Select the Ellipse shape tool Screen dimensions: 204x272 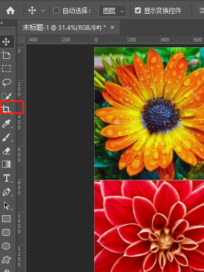coord(6,246)
